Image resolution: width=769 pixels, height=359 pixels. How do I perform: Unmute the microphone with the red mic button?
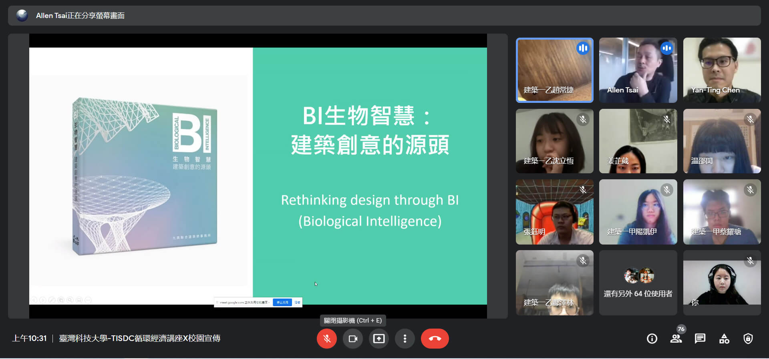click(x=327, y=339)
